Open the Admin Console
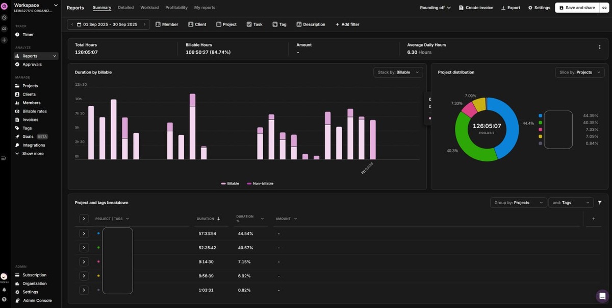This screenshot has height=308, width=612. (x=37, y=300)
